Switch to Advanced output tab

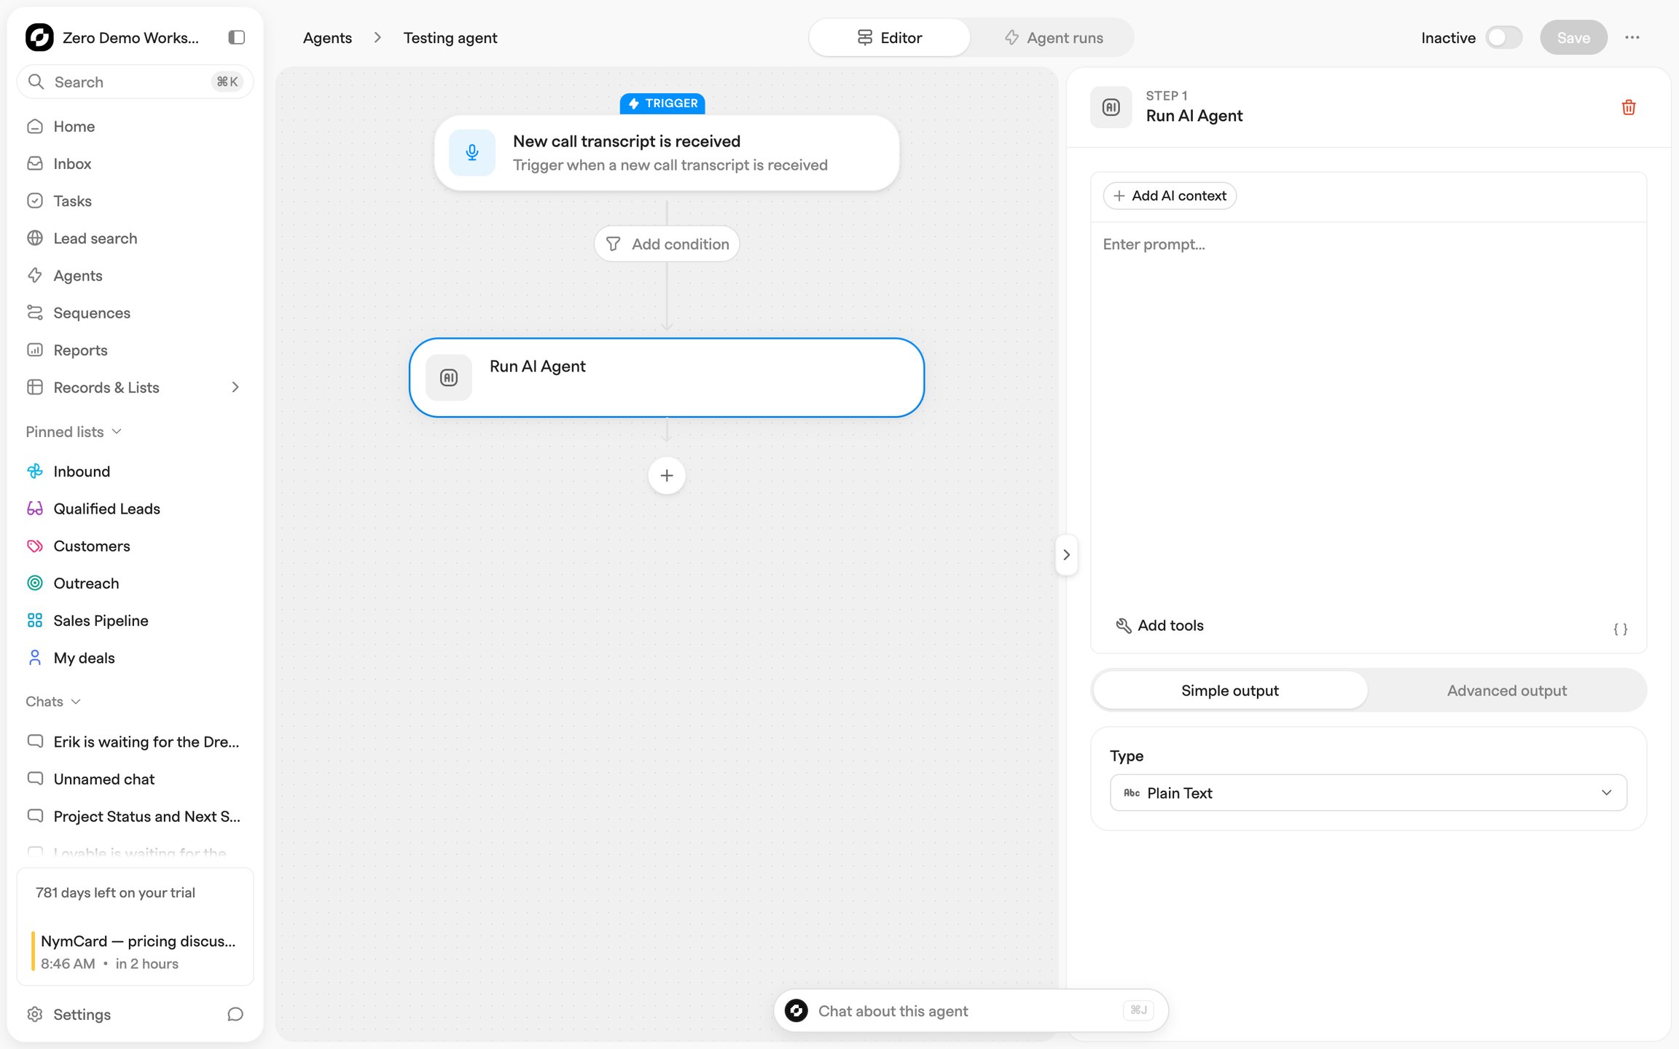coord(1506,690)
